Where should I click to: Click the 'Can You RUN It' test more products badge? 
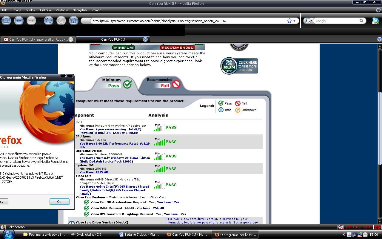tap(239, 66)
